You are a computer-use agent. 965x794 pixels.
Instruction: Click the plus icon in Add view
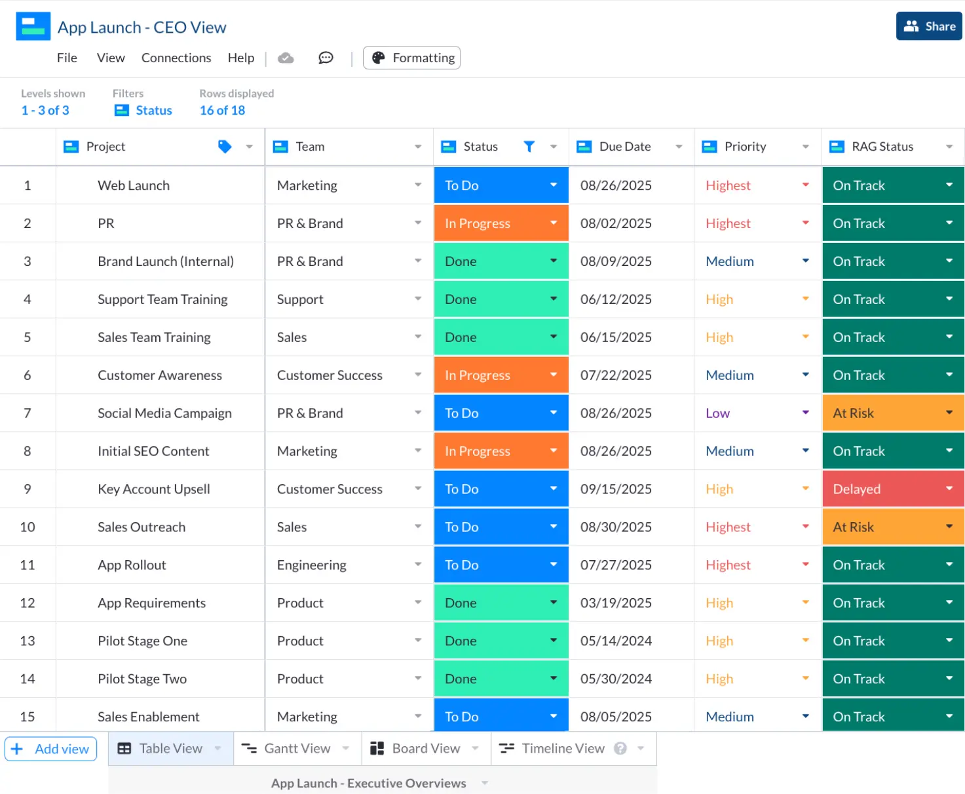tap(17, 749)
